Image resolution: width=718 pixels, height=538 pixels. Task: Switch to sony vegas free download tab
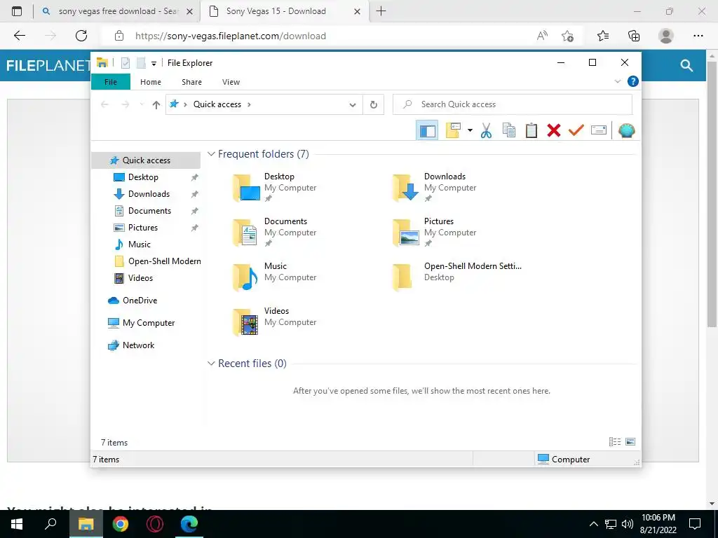[x=117, y=11]
